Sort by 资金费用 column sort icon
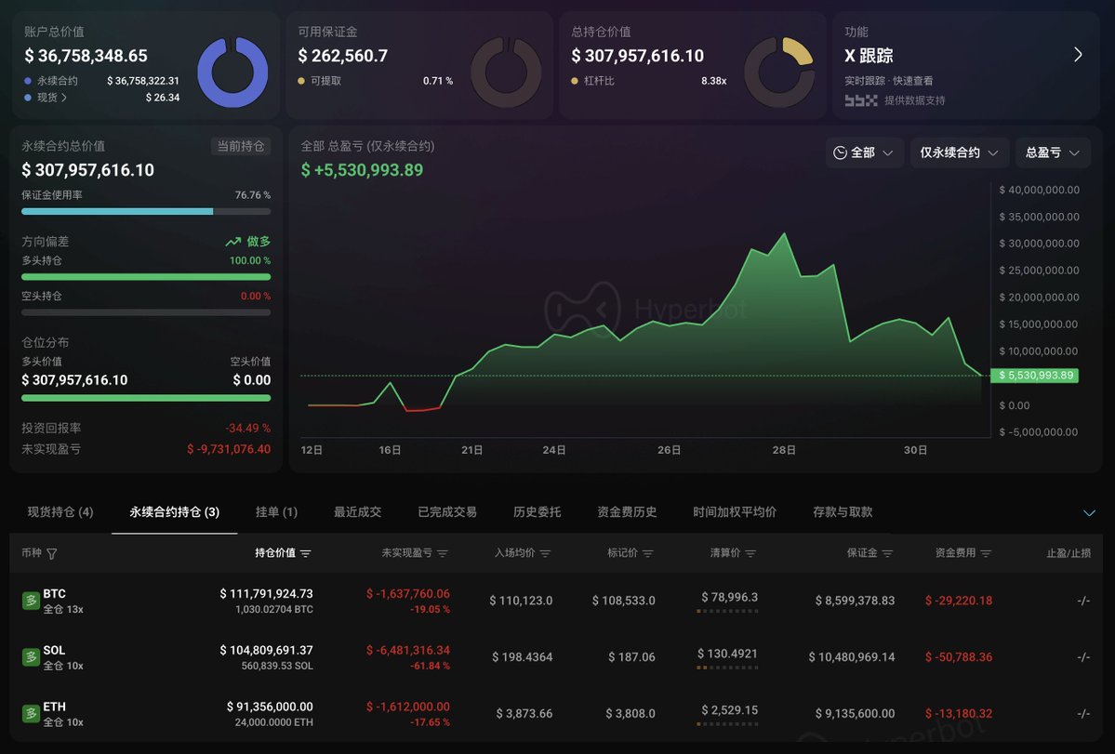The image size is (1115, 754). coord(986,553)
